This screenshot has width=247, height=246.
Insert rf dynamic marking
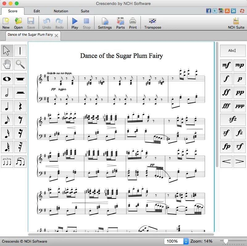click(240, 147)
